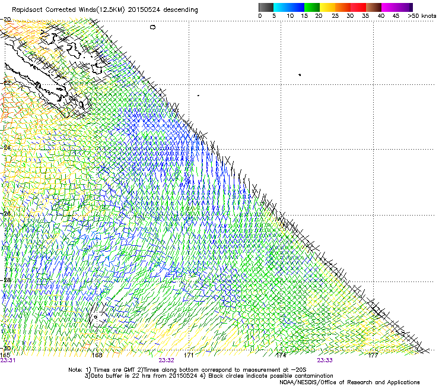Click the purple '23:32' time label

[166, 360]
